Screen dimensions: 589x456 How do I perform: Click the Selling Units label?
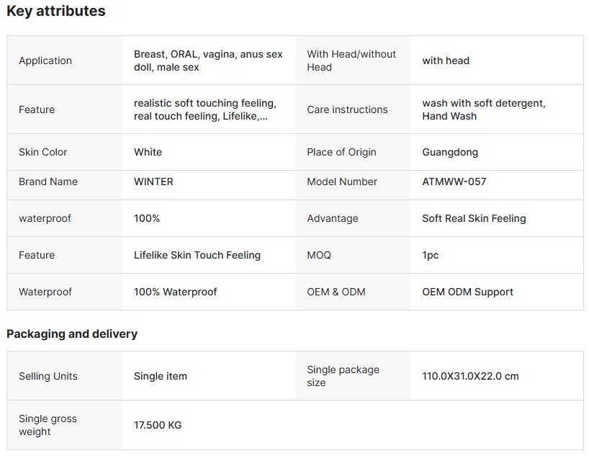point(48,376)
